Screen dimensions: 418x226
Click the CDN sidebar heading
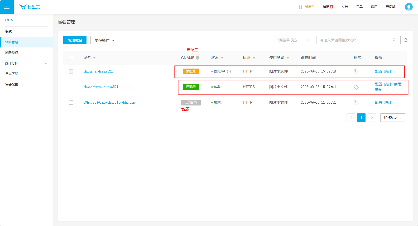click(9, 20)
